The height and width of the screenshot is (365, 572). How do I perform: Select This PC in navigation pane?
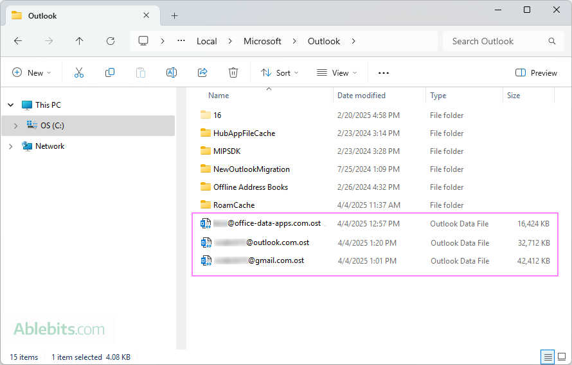click(48, 105)
